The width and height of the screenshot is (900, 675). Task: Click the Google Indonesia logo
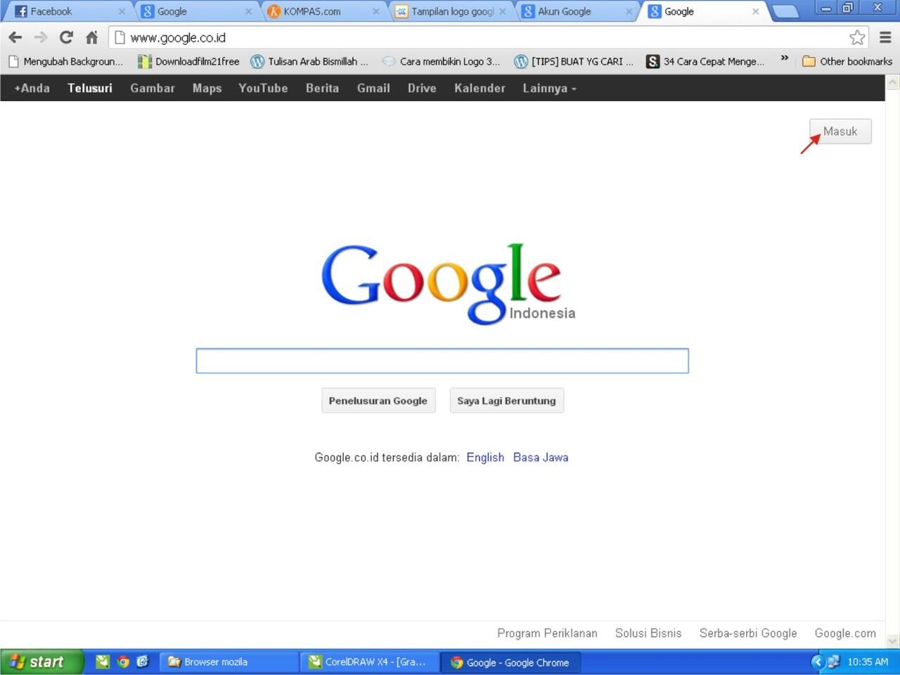coord(448,284)
